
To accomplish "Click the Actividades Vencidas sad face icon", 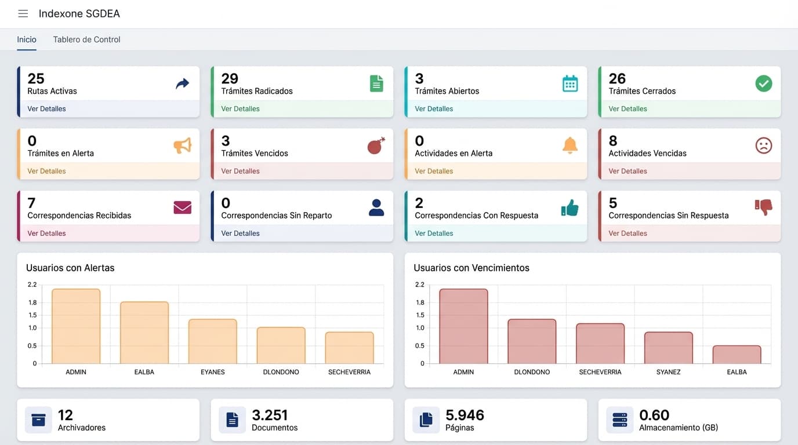I will [x=764, y=145].
